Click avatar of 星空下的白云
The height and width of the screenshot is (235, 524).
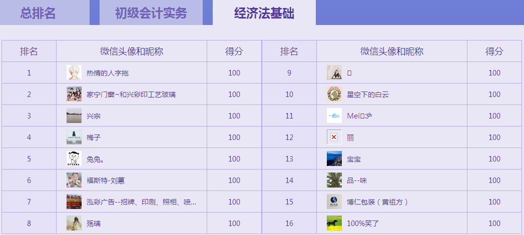tap(334, 94)
